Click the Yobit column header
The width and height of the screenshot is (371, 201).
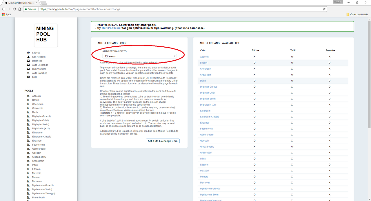tap(293, 50)
